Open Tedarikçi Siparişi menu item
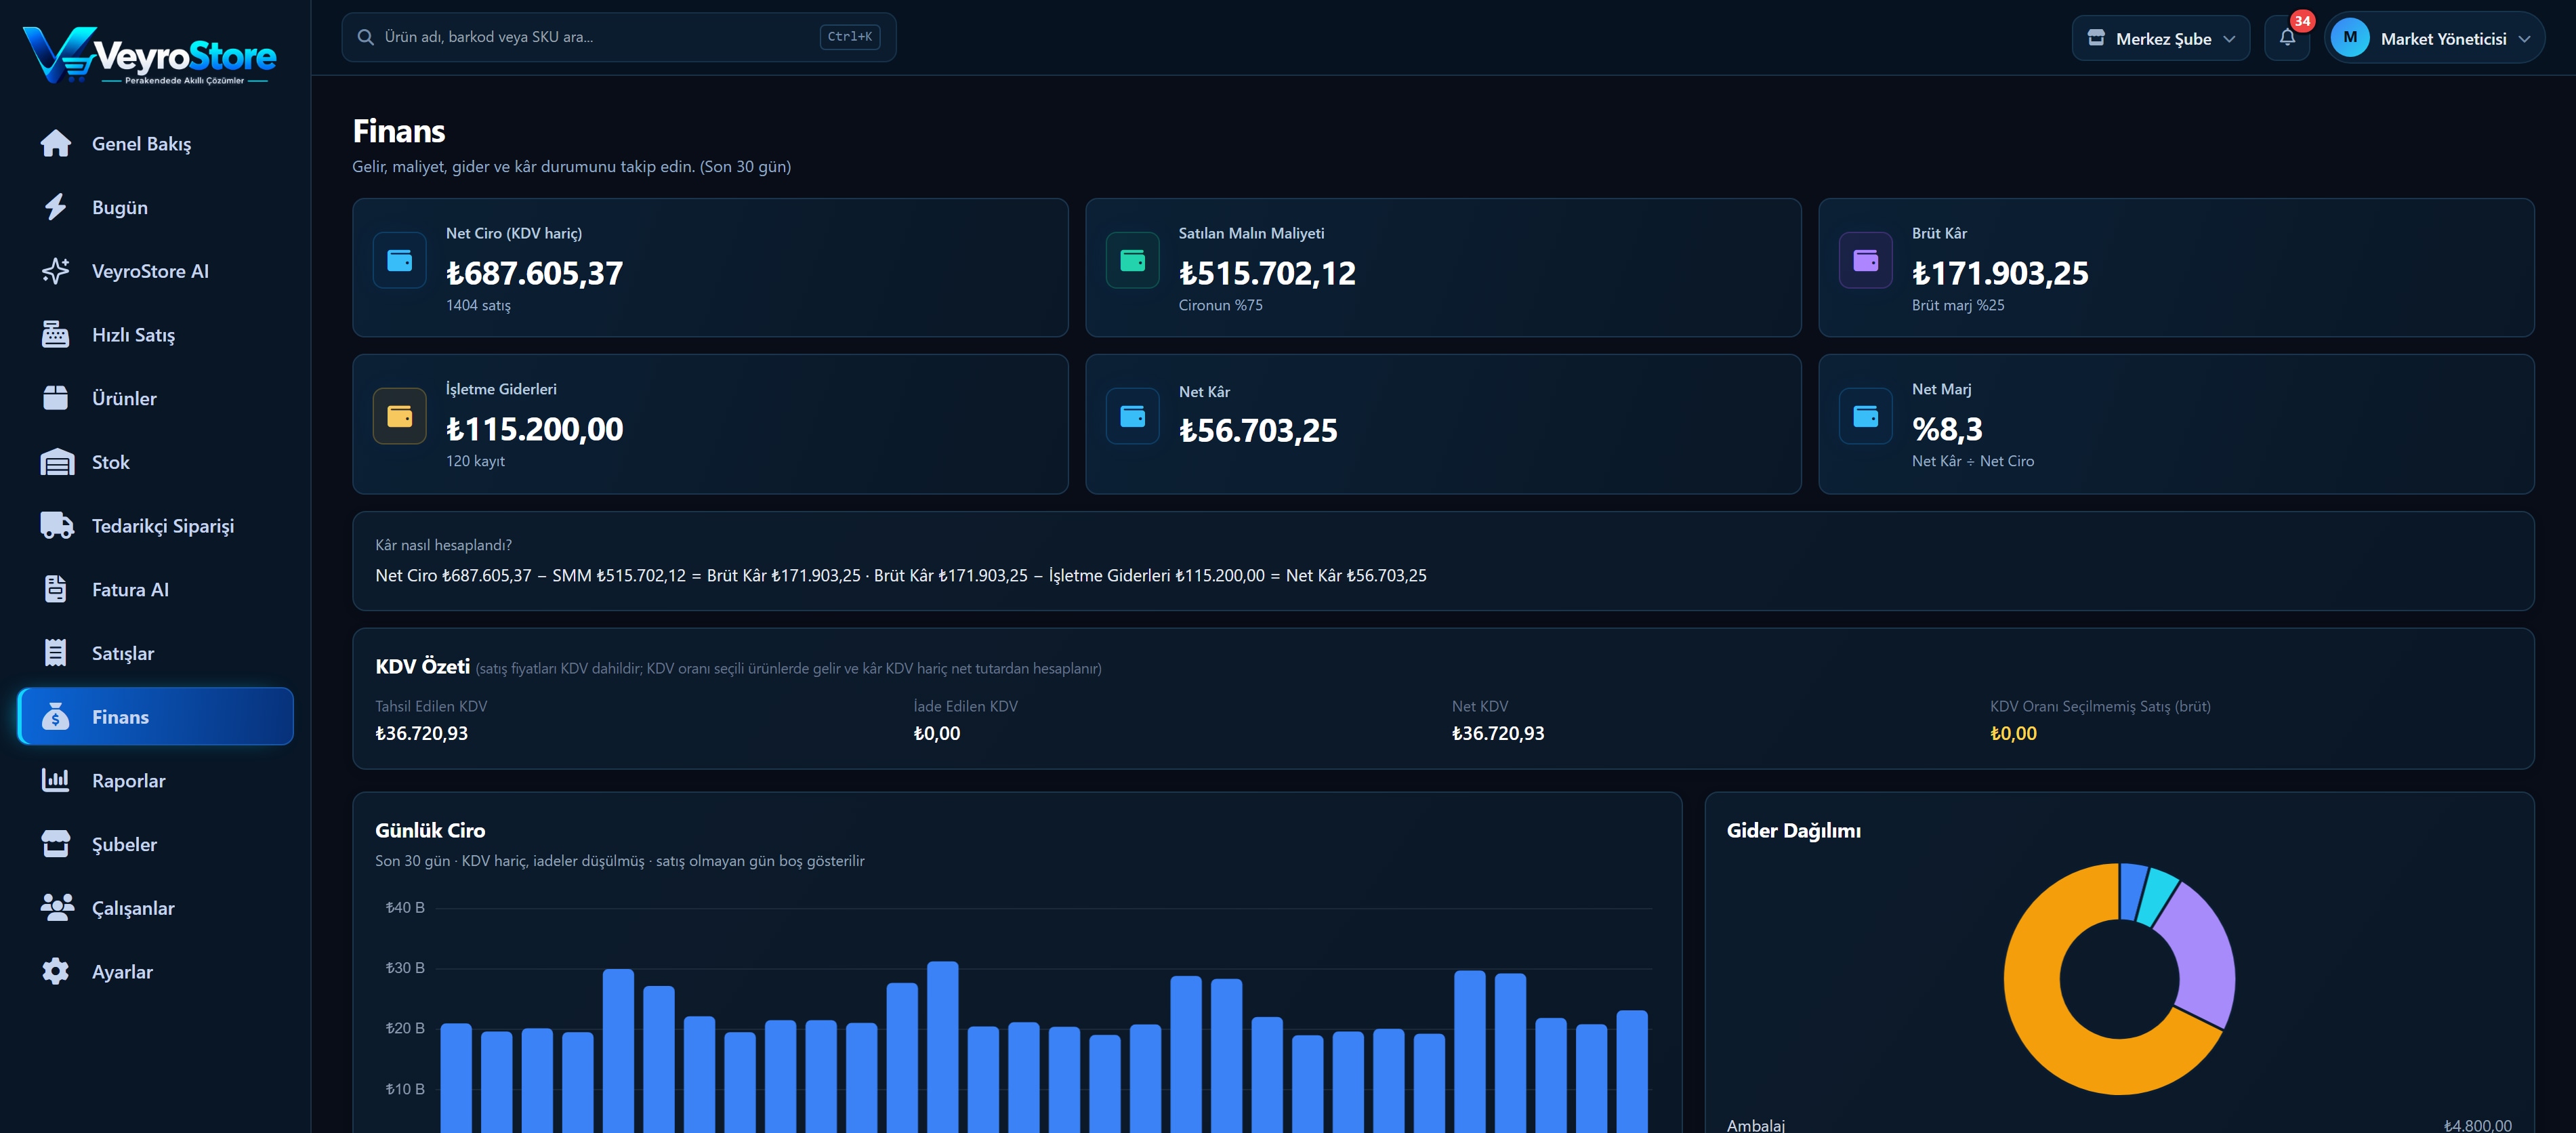Screen dimensions: 2576x1133 pos(156,525)
